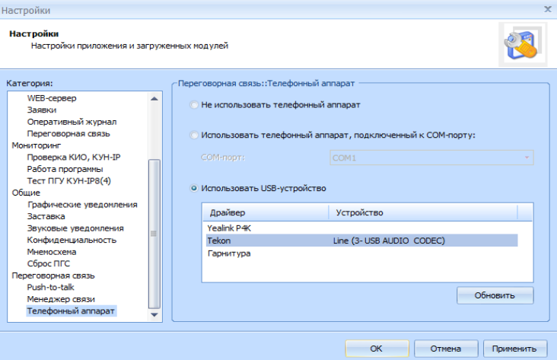
Task: Open Оперативный журнал category
Action: pyautogui.click(x=72, y=122)
